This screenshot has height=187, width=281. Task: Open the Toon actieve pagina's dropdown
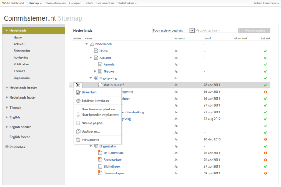(x=173, y=30)
